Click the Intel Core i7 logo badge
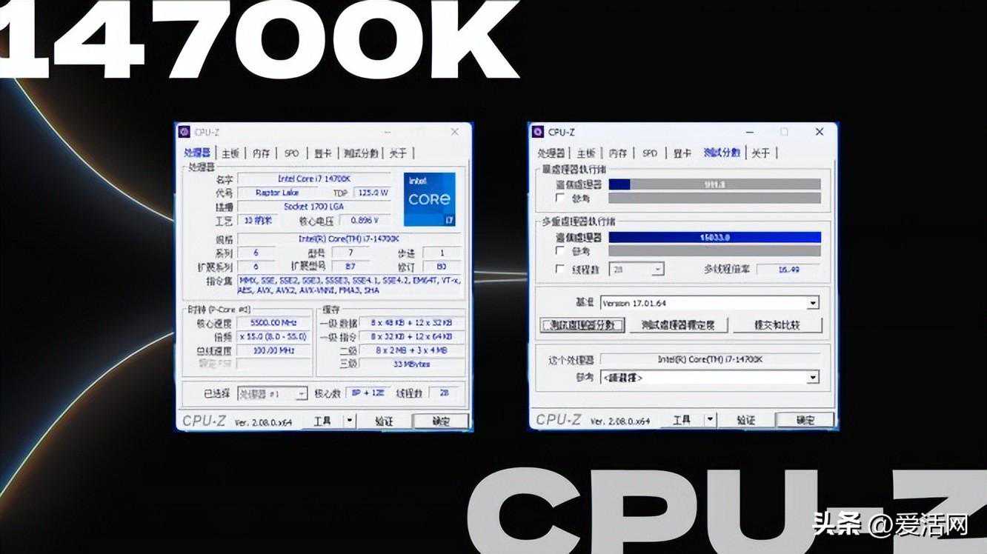The image size is (987, 554). [x=429, y=199]
